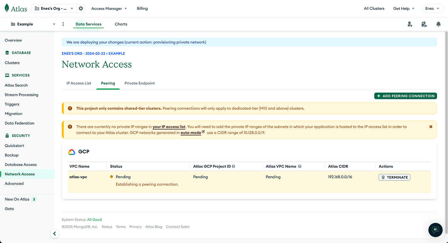
Task: Click the 192.168.0.0/16 Atlas CIDR value
Action: click(x=340, y=177)
